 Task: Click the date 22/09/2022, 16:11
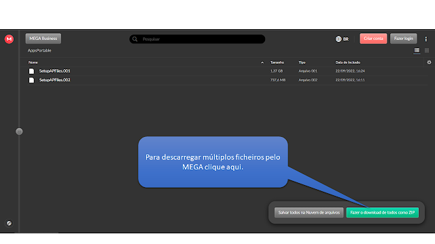(x=350, y=80)
